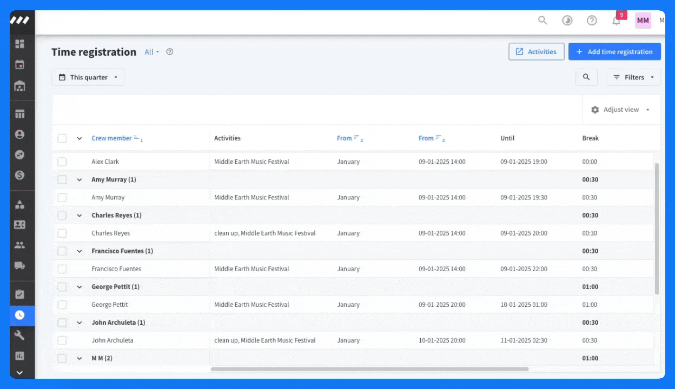Click the Add time registration button
675x389 pixels.
614,52
